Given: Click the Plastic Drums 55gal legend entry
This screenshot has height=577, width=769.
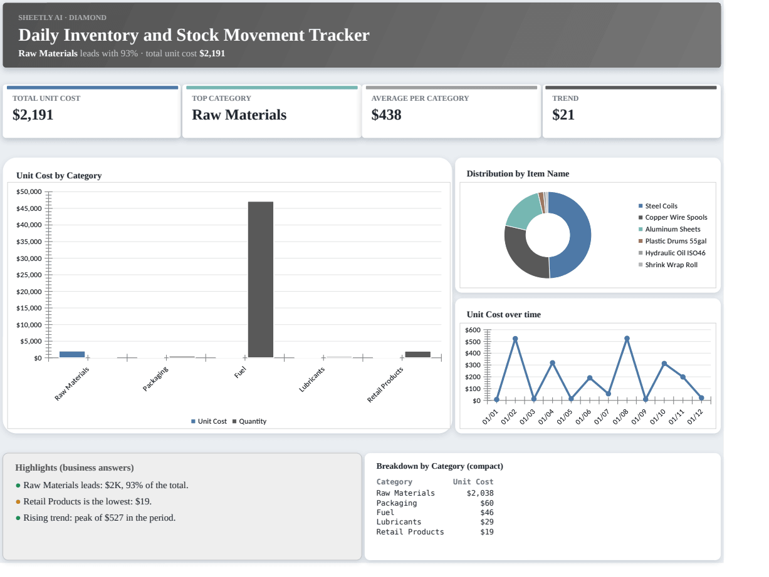Looking at the screenshot, I should [672, 241].
